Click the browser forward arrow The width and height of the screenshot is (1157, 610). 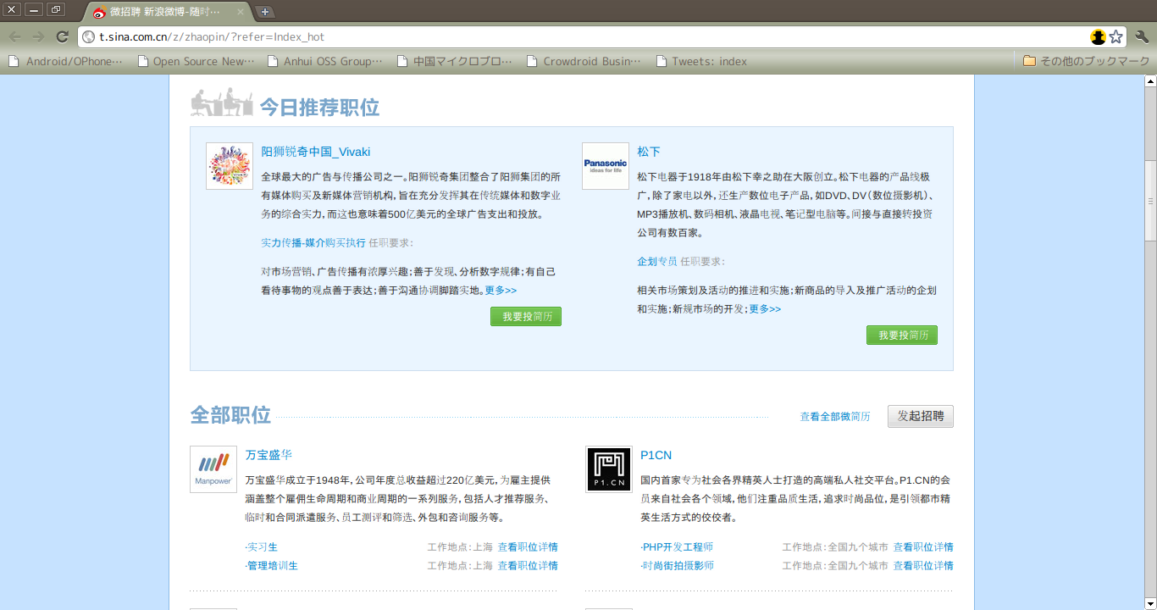(x=38, y=36)
